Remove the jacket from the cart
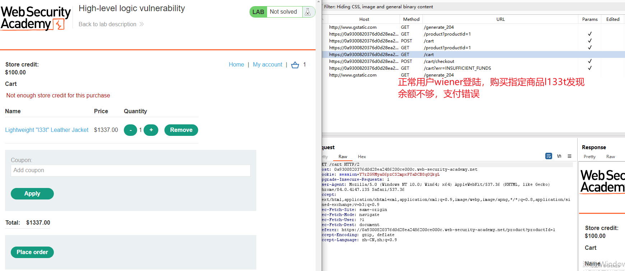625x271 pixels. [181, 130]
